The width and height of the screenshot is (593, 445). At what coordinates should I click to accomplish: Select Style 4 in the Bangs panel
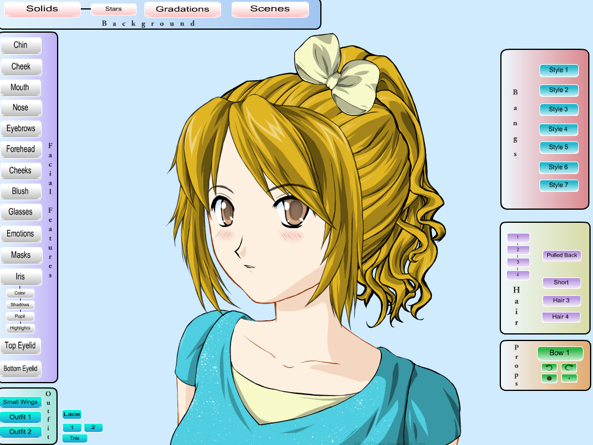coord(559,129)
